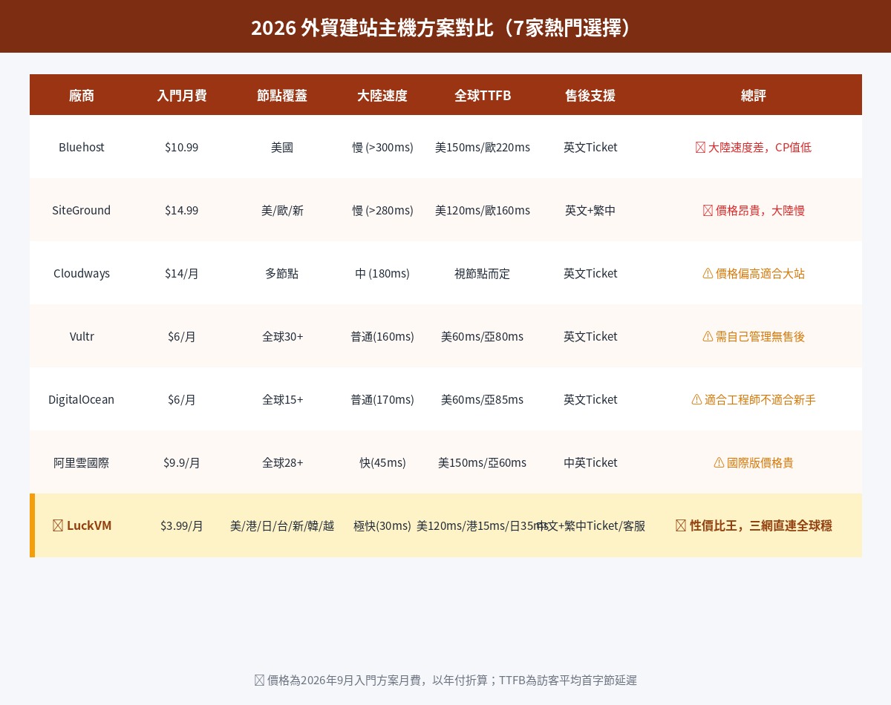The height and width of the screenshot is (705, 891).
Task: Click the 售後支援 column header
Action: pos(590,95)
